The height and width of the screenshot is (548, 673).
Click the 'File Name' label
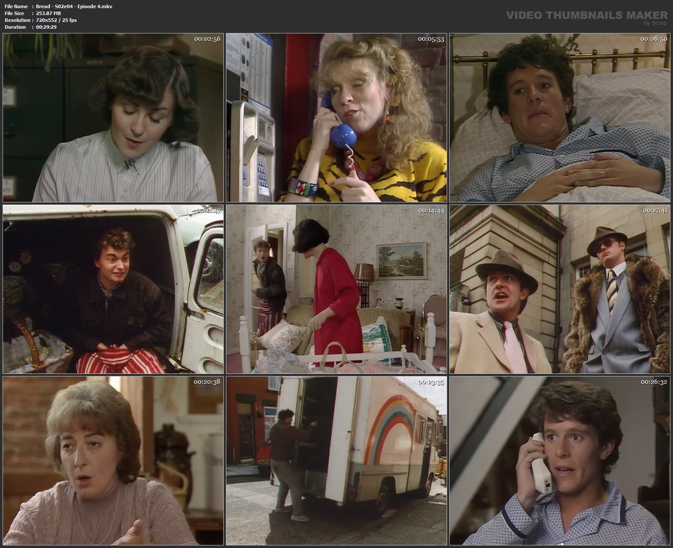16,6
